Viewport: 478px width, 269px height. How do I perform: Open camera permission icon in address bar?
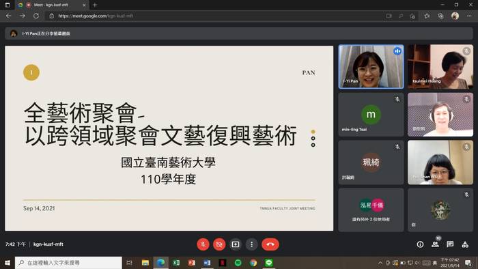point(389,16)
